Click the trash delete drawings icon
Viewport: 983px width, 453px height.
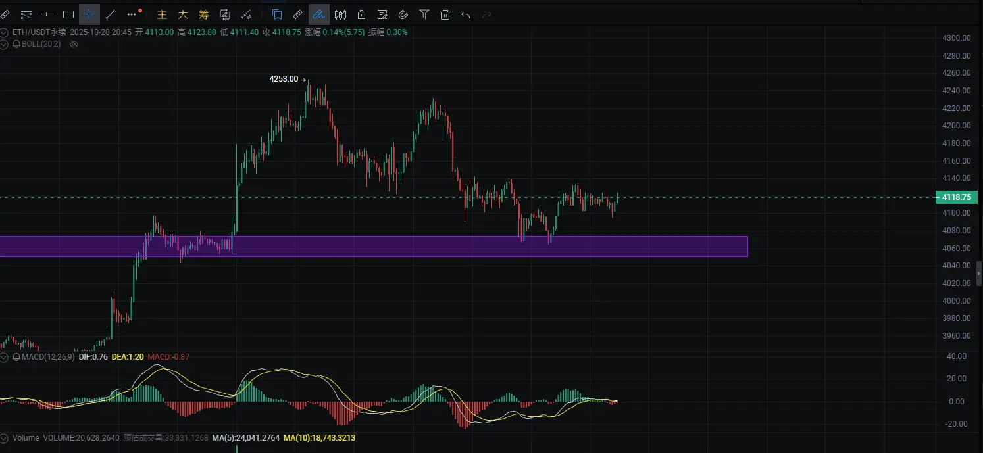click(x=445, y=14)
